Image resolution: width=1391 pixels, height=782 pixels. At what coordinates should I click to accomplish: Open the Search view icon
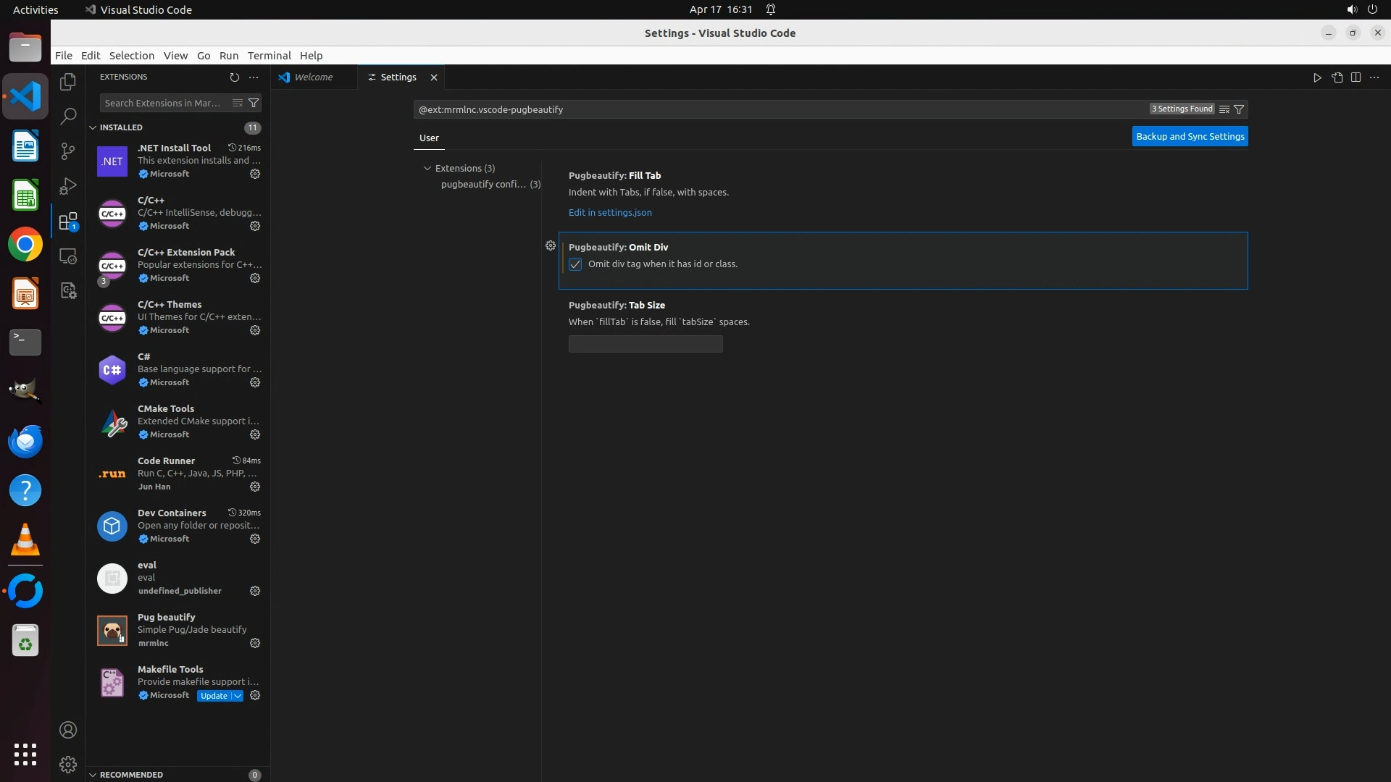click(68, 116)
